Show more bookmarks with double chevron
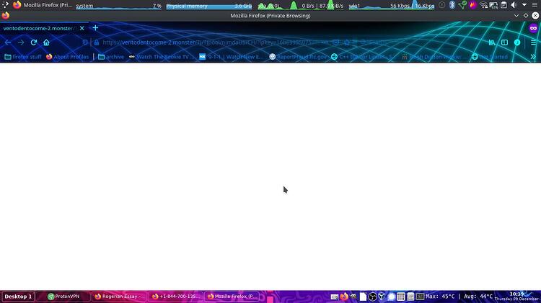The image size is (541, 303). pyautogui.click(x=533, y=57)
